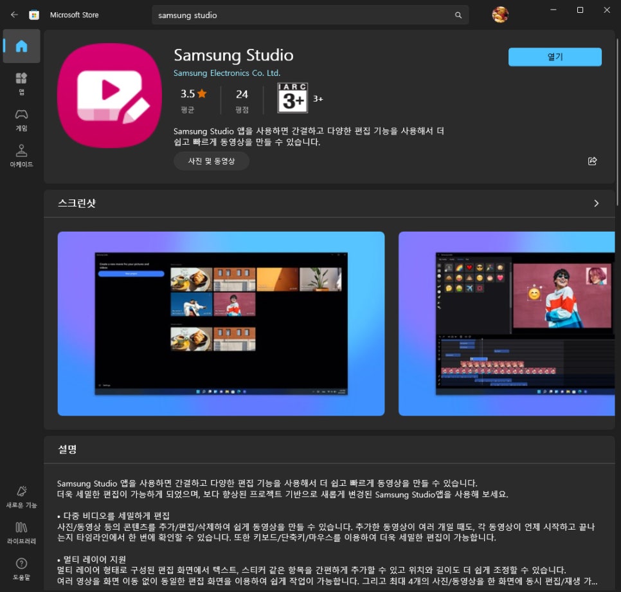Open the 앱 (Apps) sidebar section
Viewport: 621px width, 592px height.
point(21,84)
